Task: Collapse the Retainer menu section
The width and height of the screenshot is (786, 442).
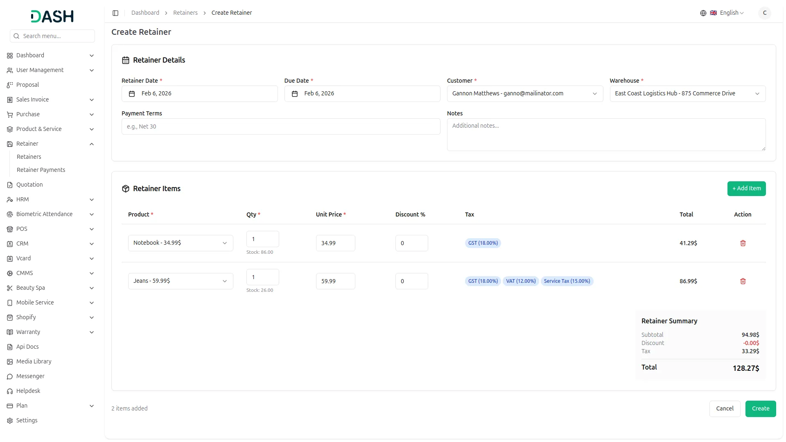Action: (51, 144)
